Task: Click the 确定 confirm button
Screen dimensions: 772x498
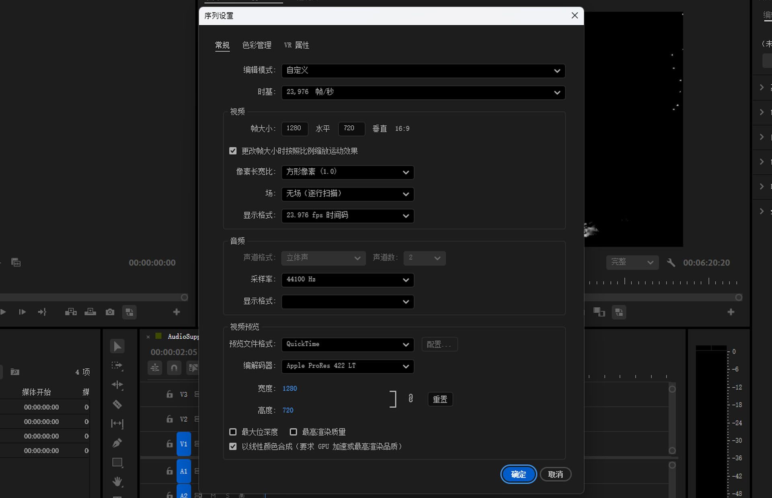Action: pyautogui.click(x=518, y=474)
